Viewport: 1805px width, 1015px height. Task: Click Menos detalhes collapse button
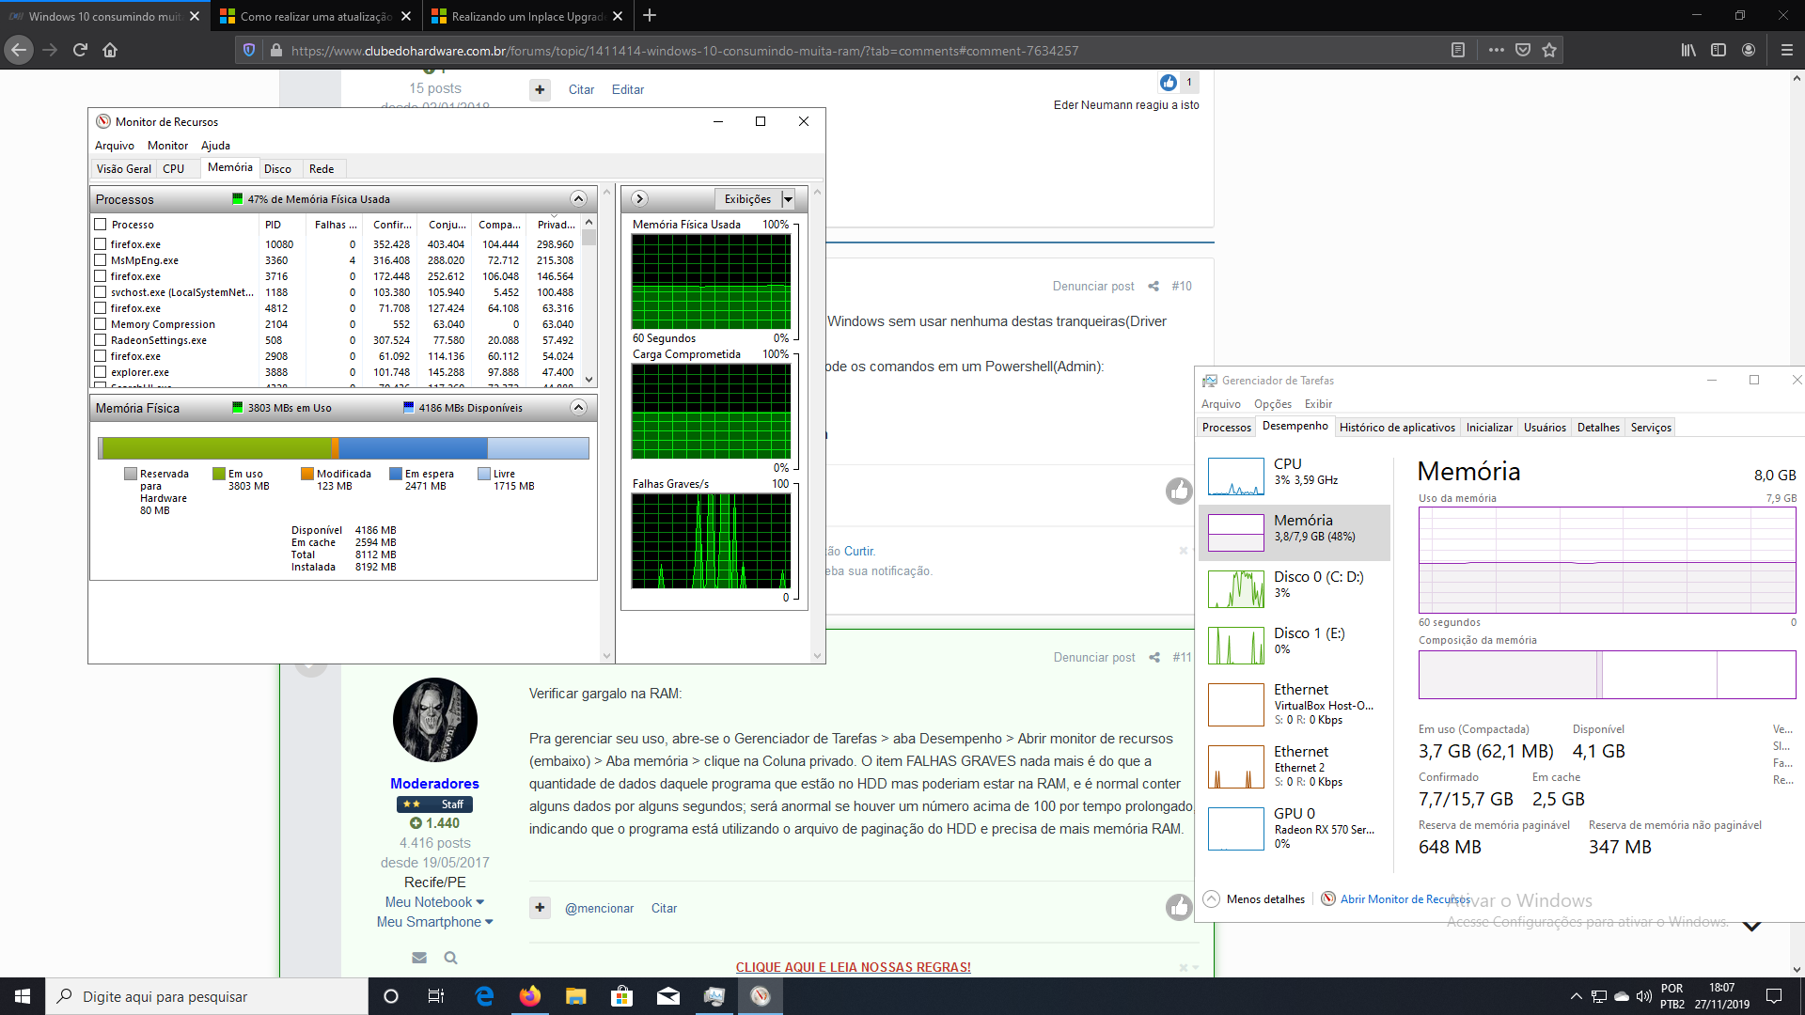(x=1254, y=899)
